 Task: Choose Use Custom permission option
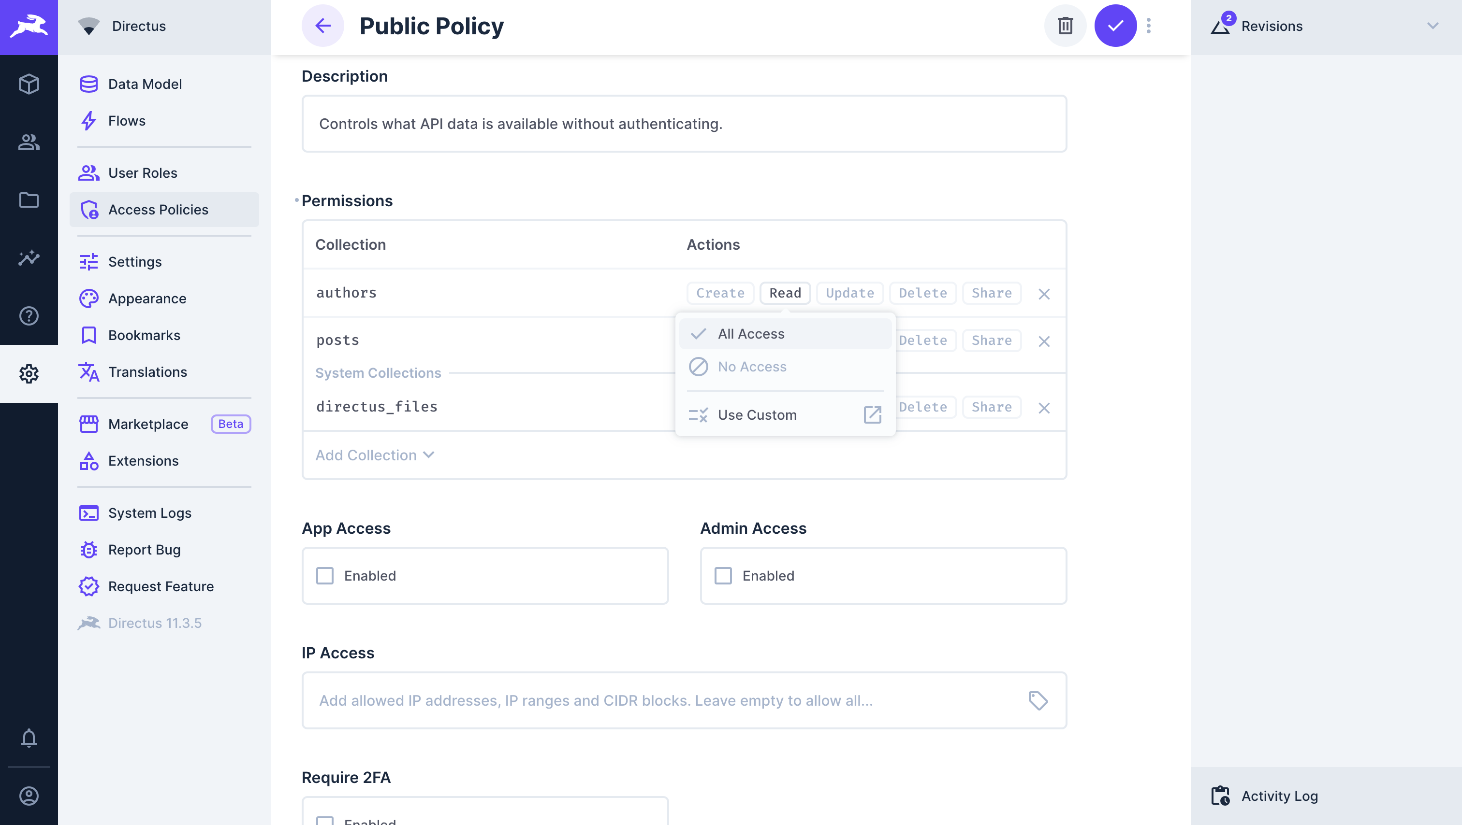(757, 415)
